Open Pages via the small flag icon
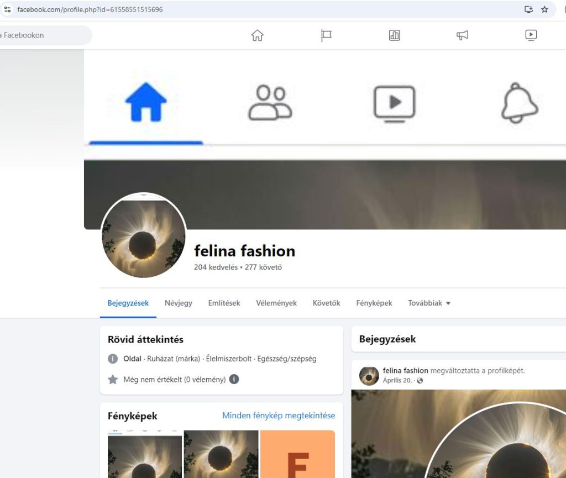566x478 pixels. click(x=326, y=35)
